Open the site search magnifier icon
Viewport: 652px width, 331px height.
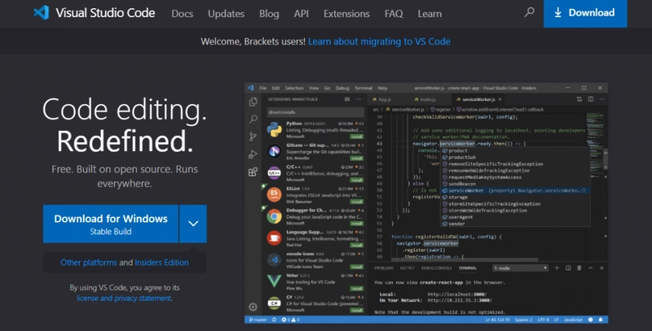530,13
